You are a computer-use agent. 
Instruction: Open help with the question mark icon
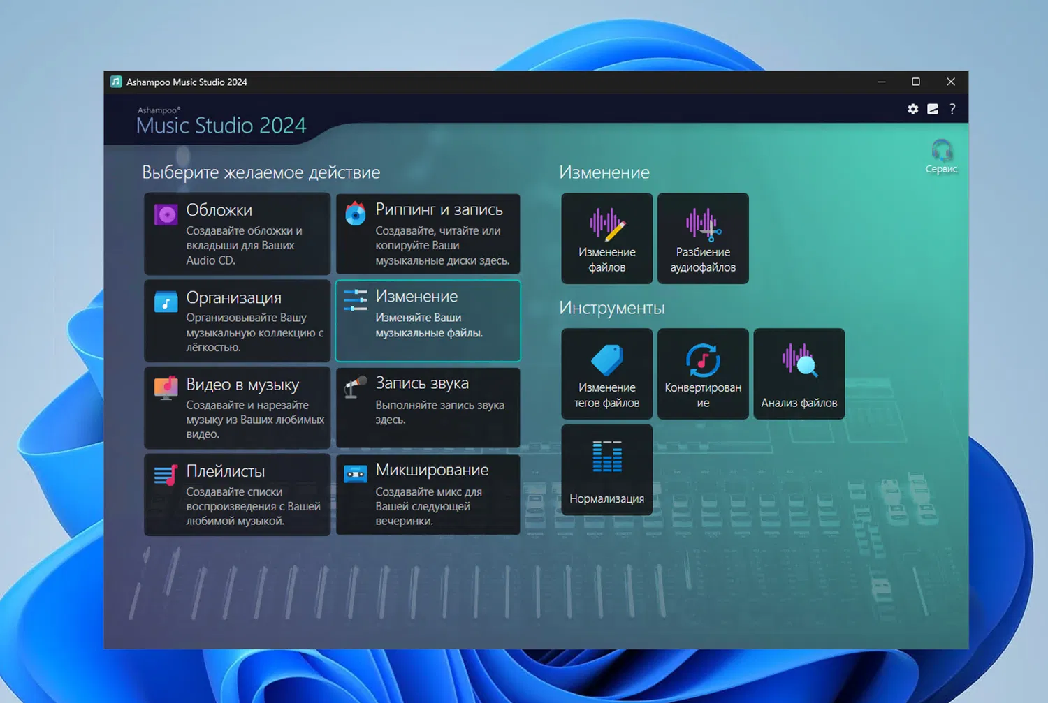point(952,109)
